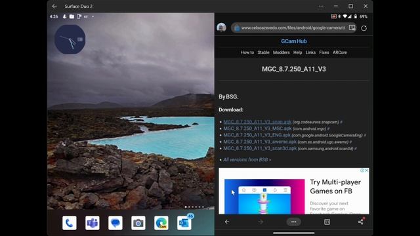Tap the ad info icon
The width and height of the screenshot is (420, 236).
(362, 170)
